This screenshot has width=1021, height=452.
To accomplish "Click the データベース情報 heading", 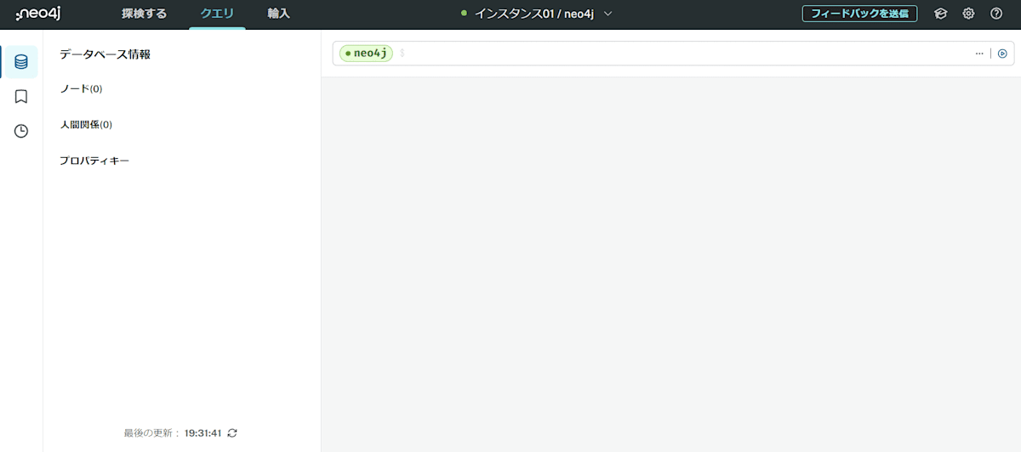I will point(105,54).
